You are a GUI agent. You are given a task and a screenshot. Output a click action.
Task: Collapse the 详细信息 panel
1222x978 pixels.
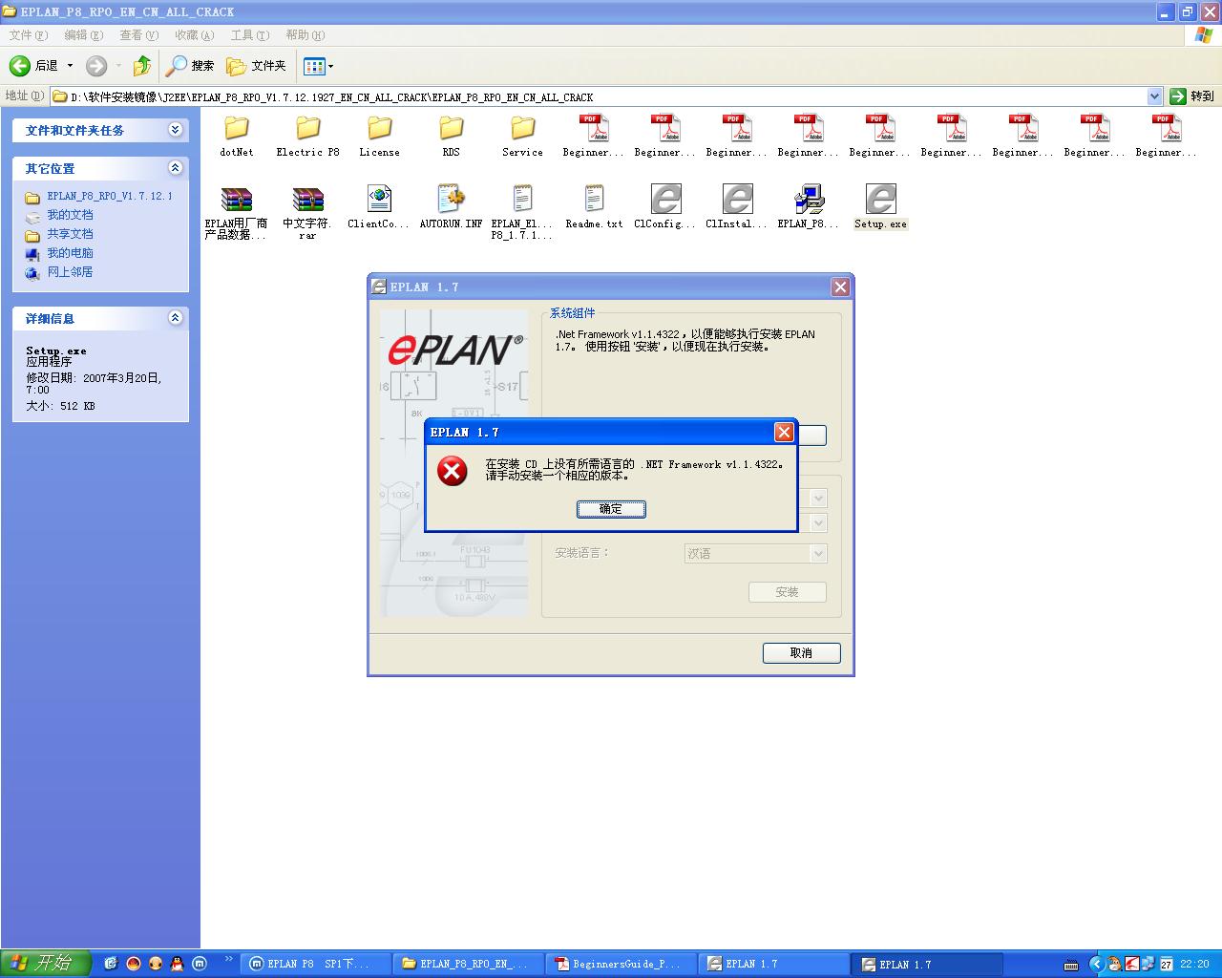pyautogui.click(x=175, y=318)
